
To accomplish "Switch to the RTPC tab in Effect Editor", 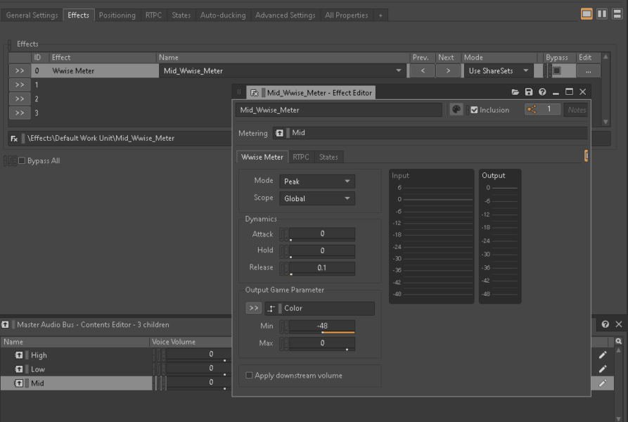I will pos(301,157).
